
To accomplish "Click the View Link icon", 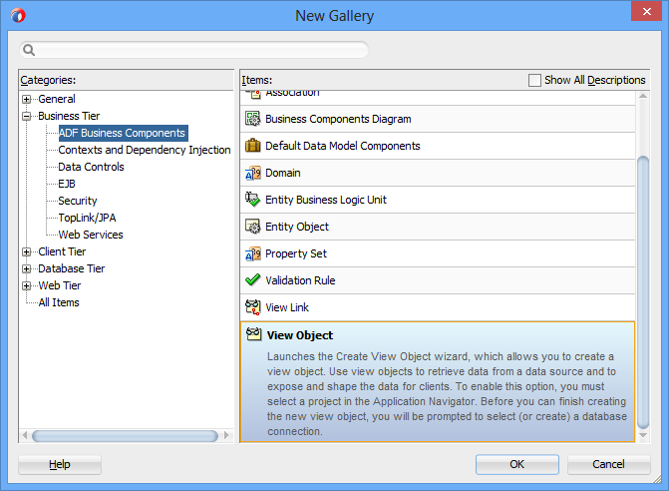I will coord(252,307).
